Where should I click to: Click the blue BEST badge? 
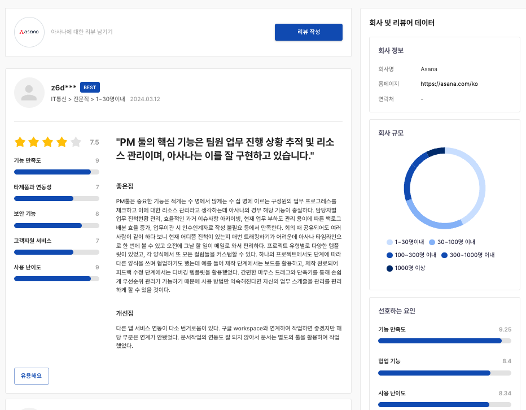pos(90,88)
